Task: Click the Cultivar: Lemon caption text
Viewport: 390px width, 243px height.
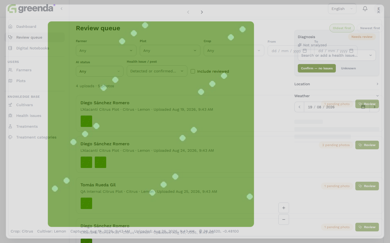Action: click(51, 231)
